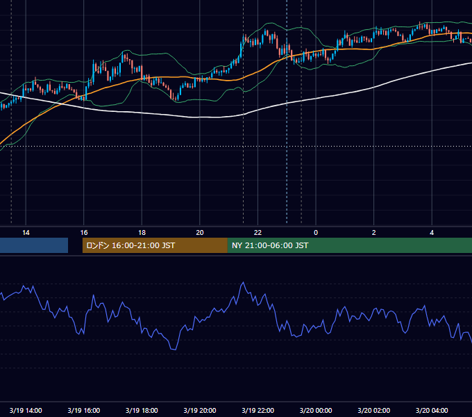Click the 3/20 04:00 date label
The height and width of the screenshot is (417, 472).
(432, 410)
